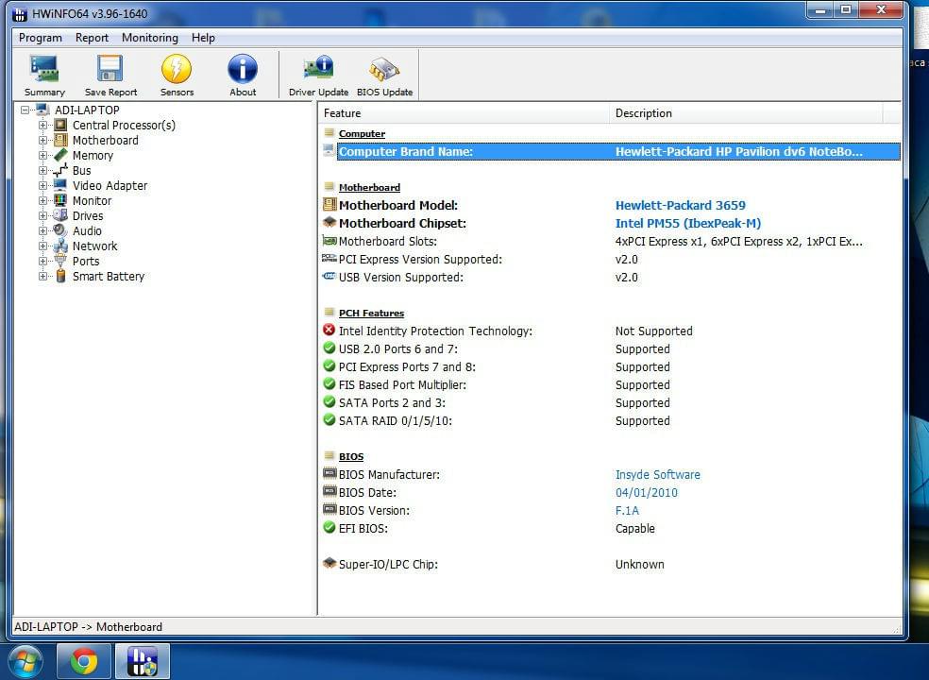This screenshot has width=929, height=680.
Task: Click the red X icon beside Intel Identity Protection
Action: (x=329, y=330)
